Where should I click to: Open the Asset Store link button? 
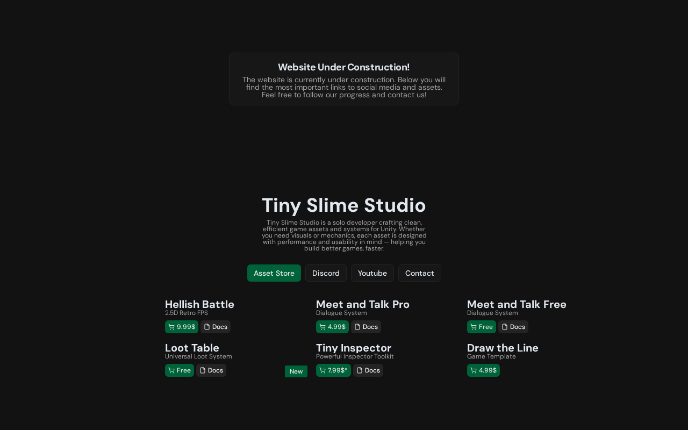point(274,273)
